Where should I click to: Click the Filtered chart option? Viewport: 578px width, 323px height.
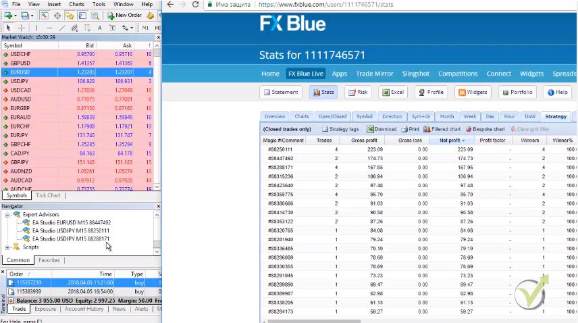point(442,129)
